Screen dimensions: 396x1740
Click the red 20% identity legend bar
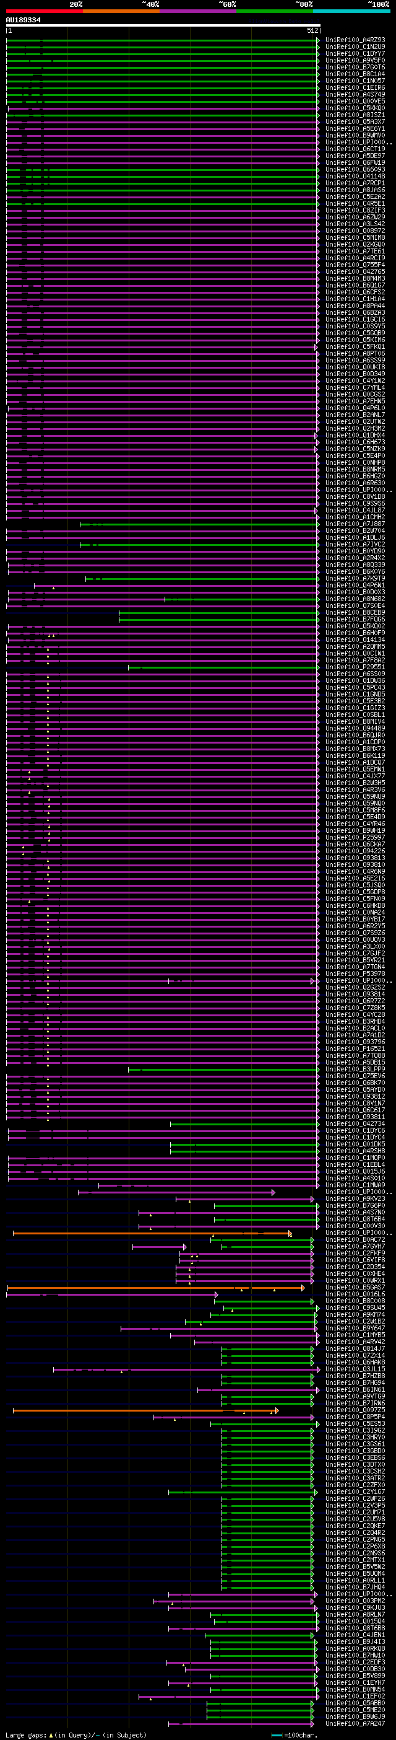tap(45, 12)
